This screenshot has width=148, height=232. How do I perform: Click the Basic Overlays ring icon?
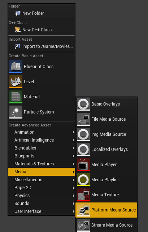pos(83,104)
